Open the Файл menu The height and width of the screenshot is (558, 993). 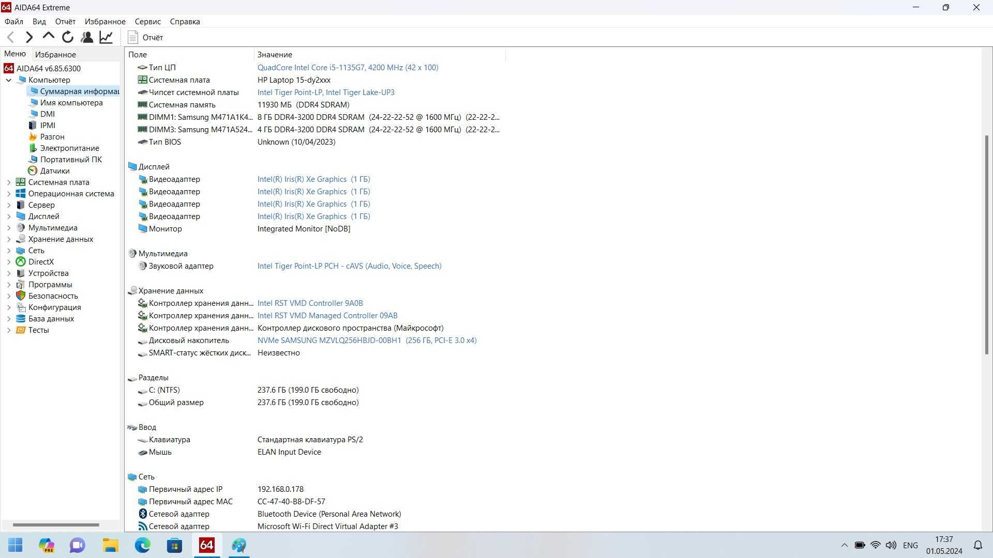click(14, 22)
